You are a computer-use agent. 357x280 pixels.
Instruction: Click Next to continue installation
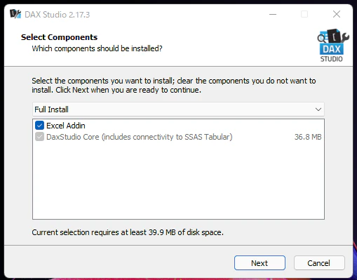click(x=260, y=263)
